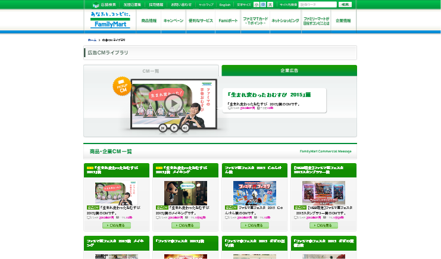Click CMを見る in the first card

click(117, 226)
